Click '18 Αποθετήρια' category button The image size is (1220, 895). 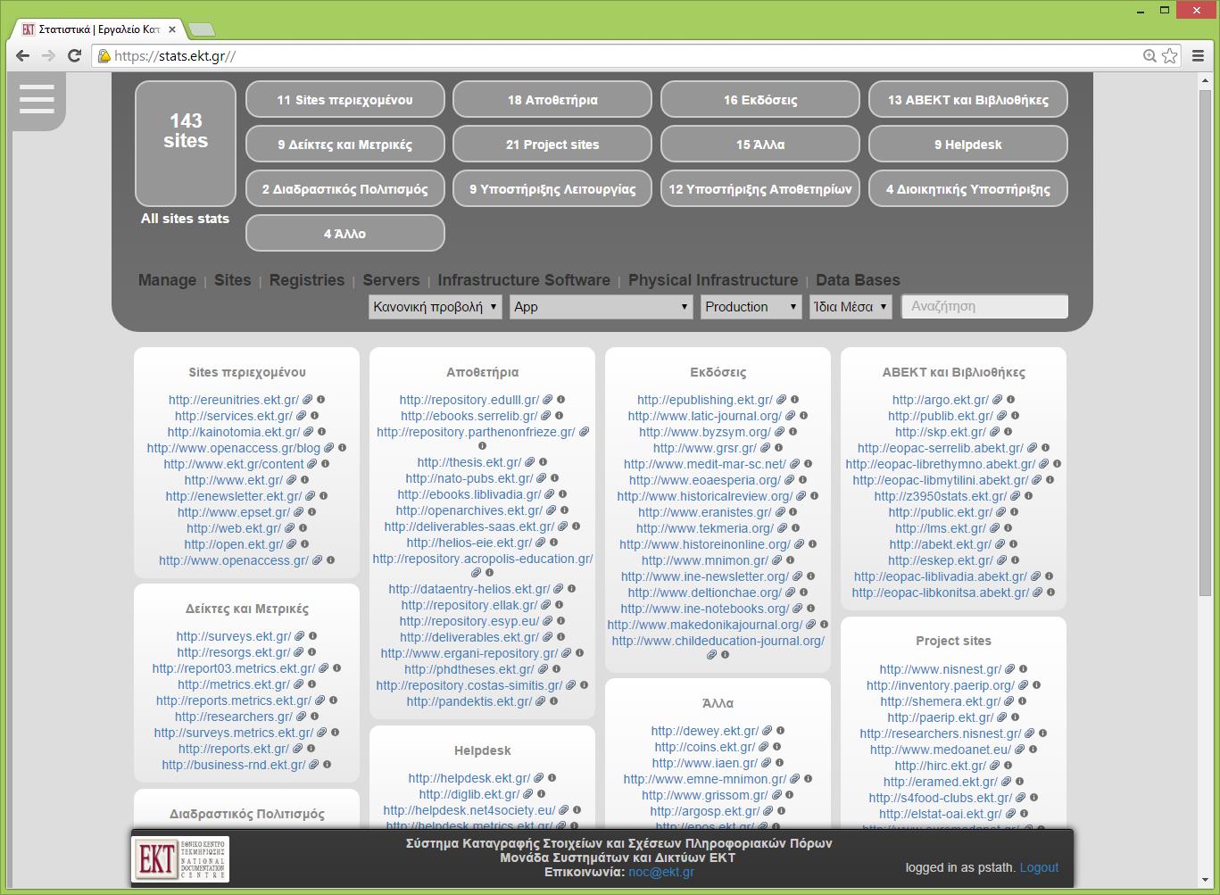552,100
